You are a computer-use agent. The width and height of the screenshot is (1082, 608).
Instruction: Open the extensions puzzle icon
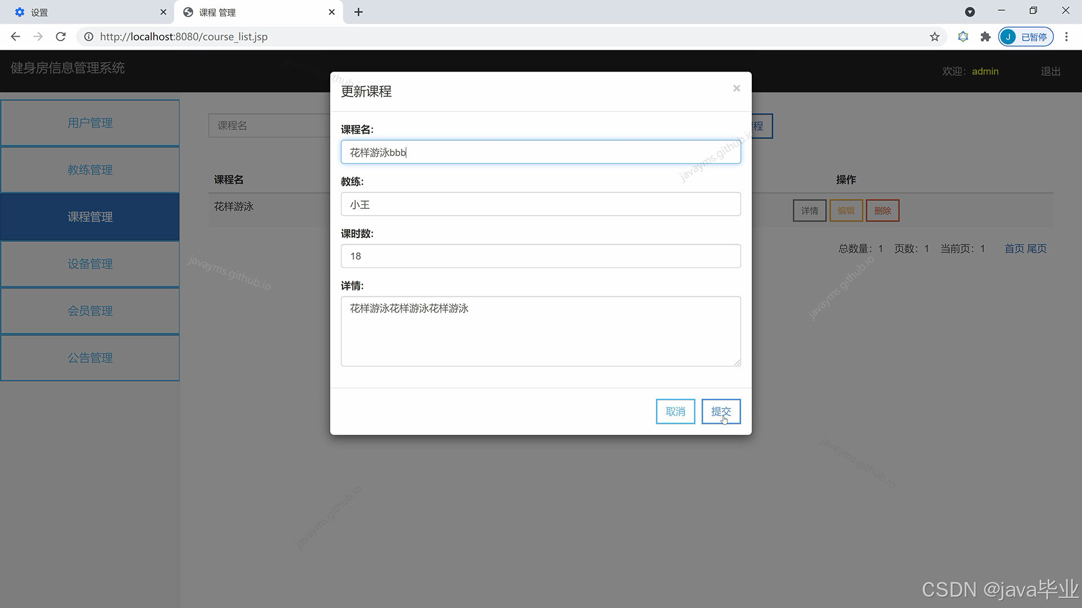(x=985, y=37)
